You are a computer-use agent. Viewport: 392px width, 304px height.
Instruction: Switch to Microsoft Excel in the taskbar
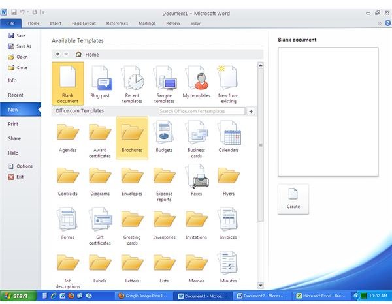pos(321,296)
